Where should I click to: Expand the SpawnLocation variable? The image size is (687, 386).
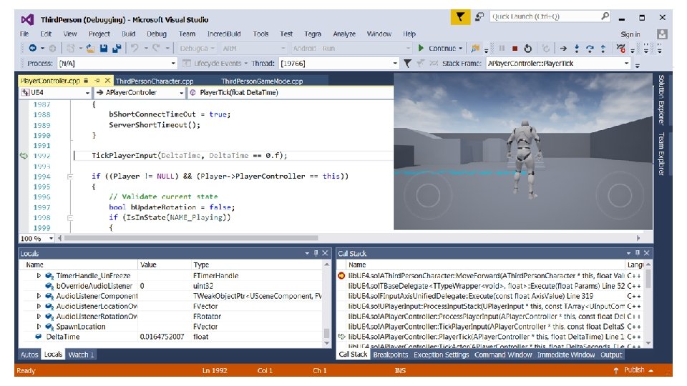pyautogui.click(x=39, y=327)
